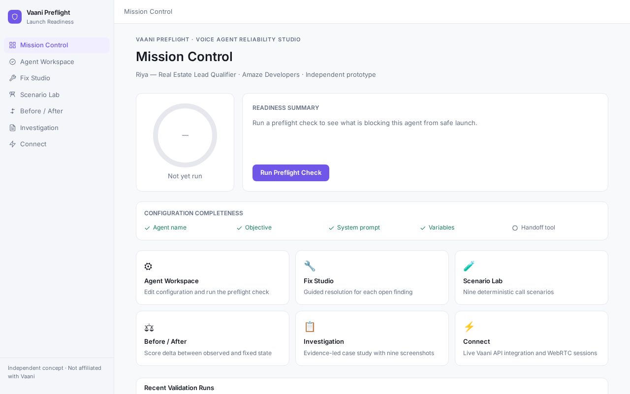Open Mission Control in the sidebar
630x394 pixels.
pyautogui.click(x=57, y=45)
